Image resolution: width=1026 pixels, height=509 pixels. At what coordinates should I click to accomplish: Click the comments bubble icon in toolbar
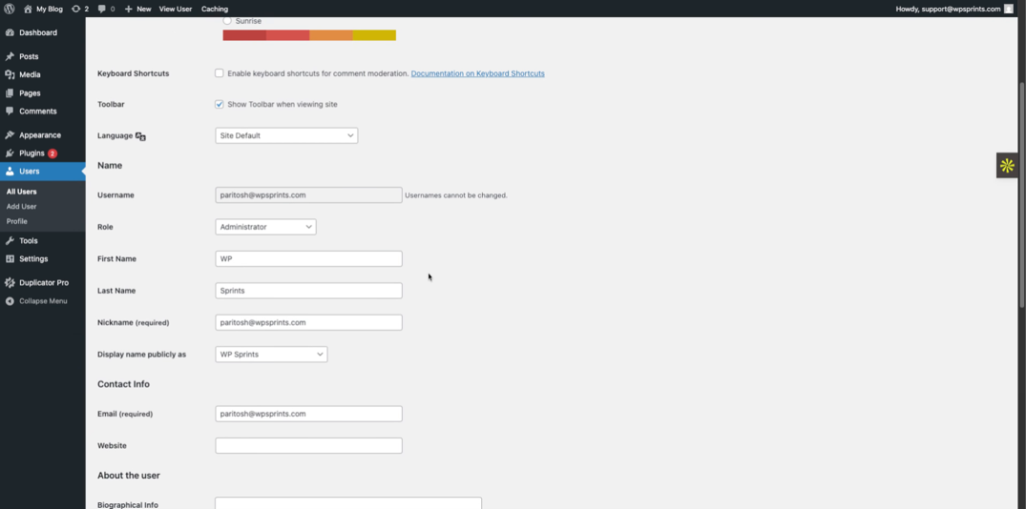[x=102, y=9]
